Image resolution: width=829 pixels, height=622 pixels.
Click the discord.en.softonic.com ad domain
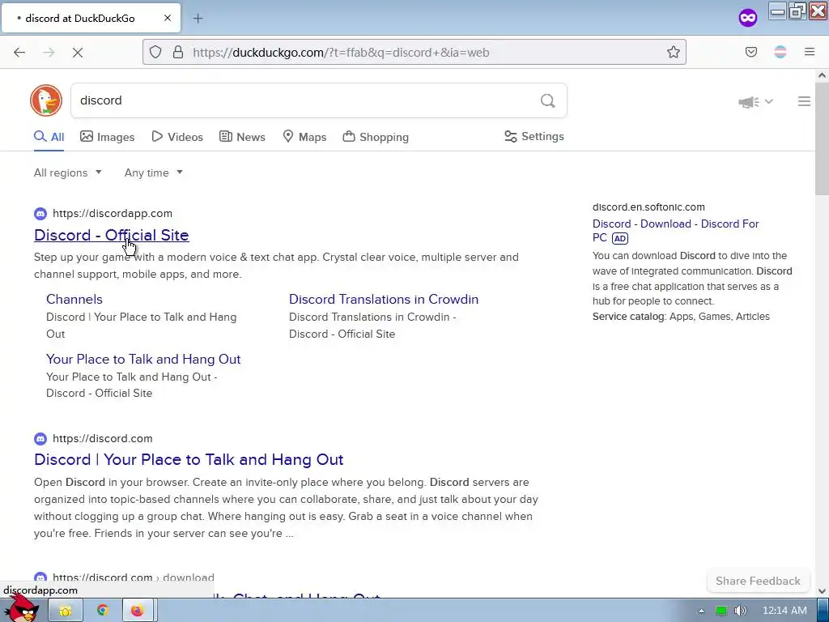648,207
